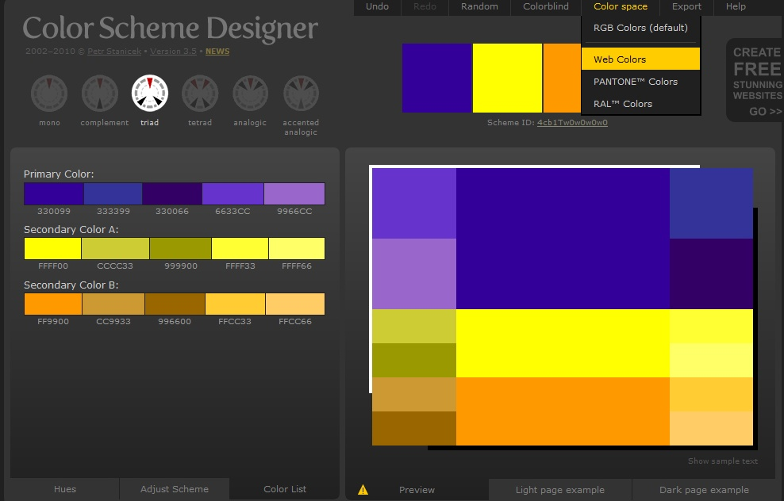Select the complement scheme wheel icon
Screen dimensions: 784x501
[100, 94]
